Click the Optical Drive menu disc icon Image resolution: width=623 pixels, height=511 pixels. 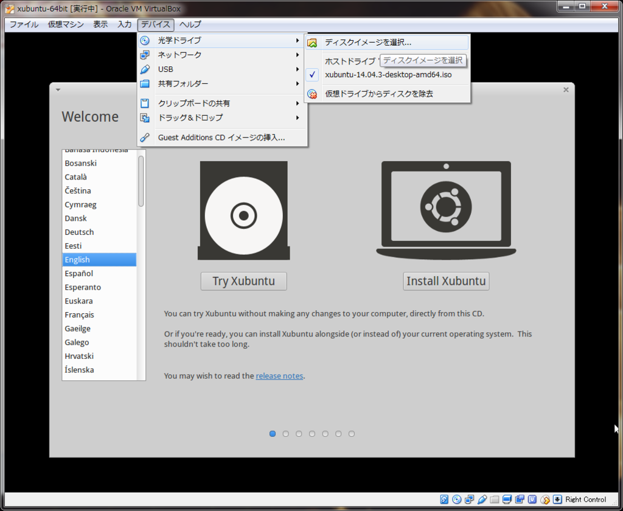[x=145, y=41]
